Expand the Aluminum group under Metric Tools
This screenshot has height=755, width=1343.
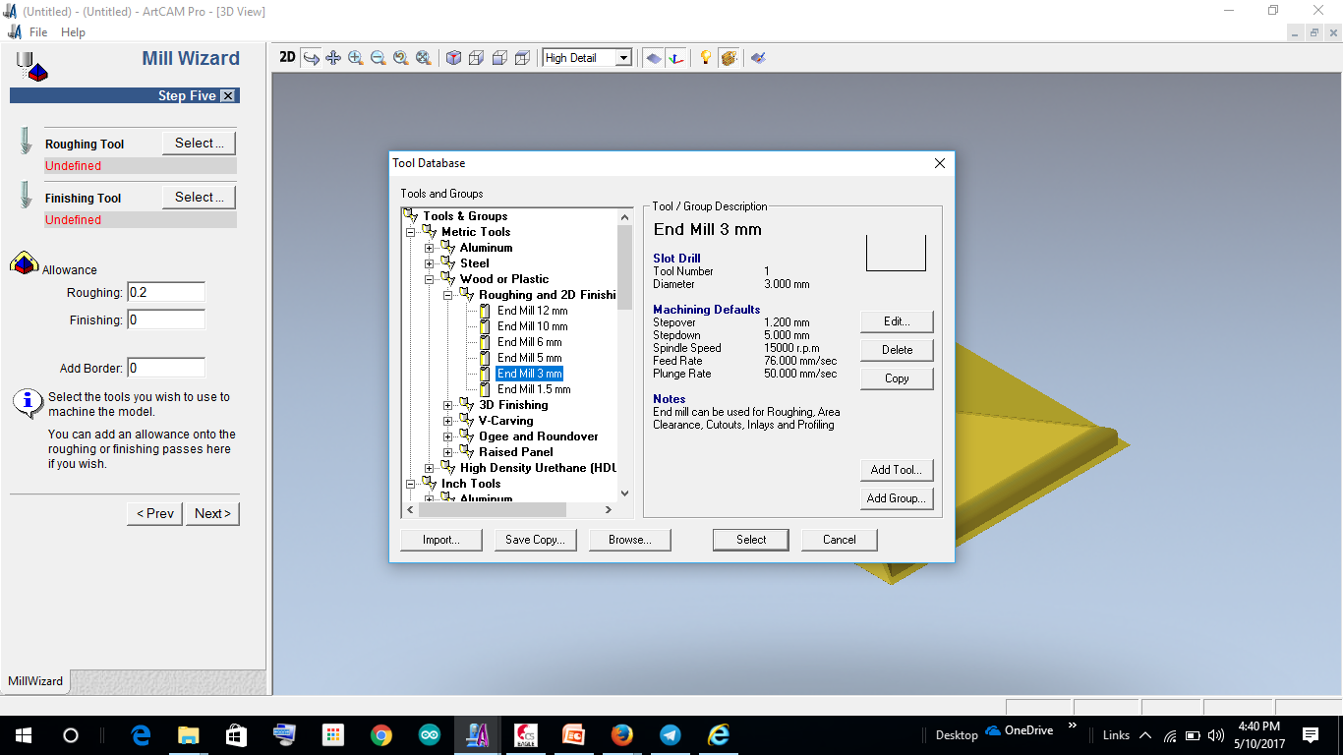click(430, 248)
